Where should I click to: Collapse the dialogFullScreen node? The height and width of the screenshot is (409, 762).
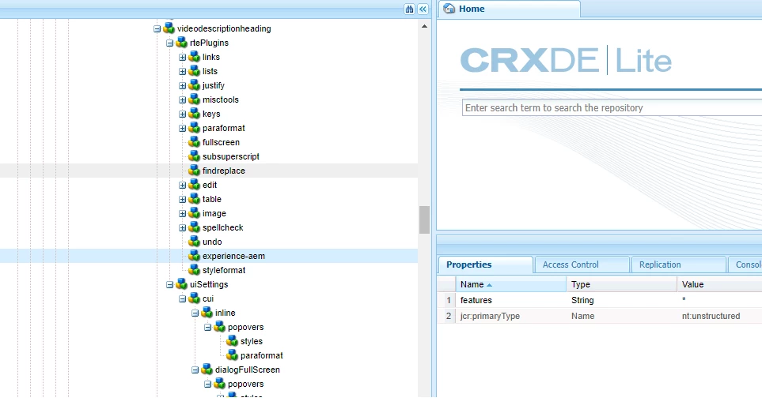tap(195, 370)
